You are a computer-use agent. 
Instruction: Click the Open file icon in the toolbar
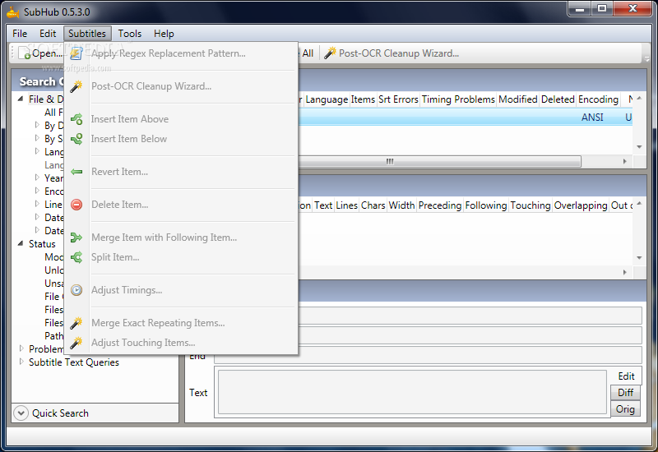[24, 53]
